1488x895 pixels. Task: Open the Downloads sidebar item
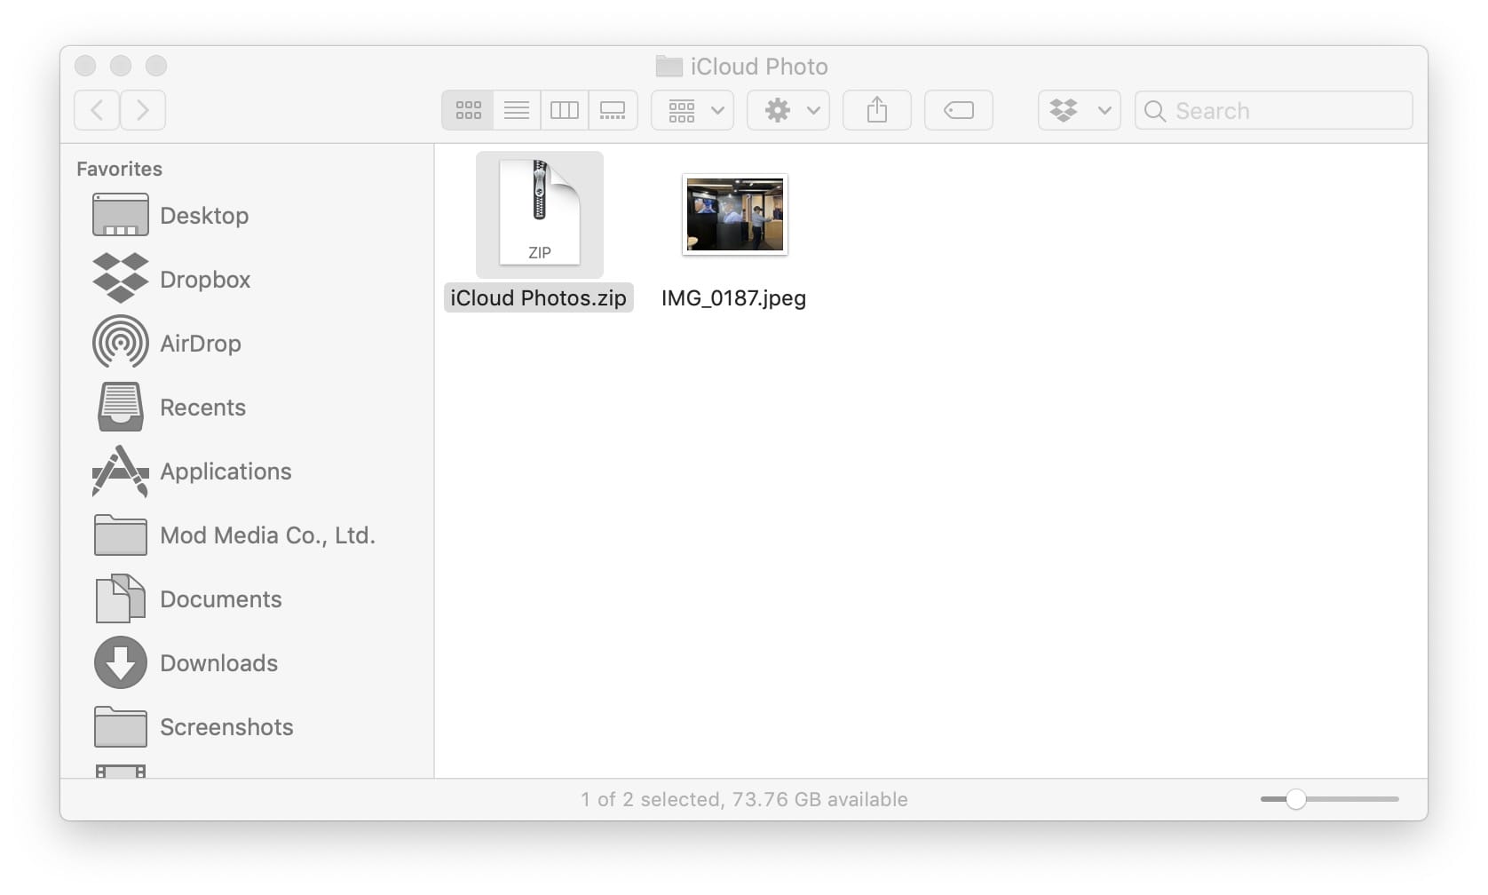point(218,663)
